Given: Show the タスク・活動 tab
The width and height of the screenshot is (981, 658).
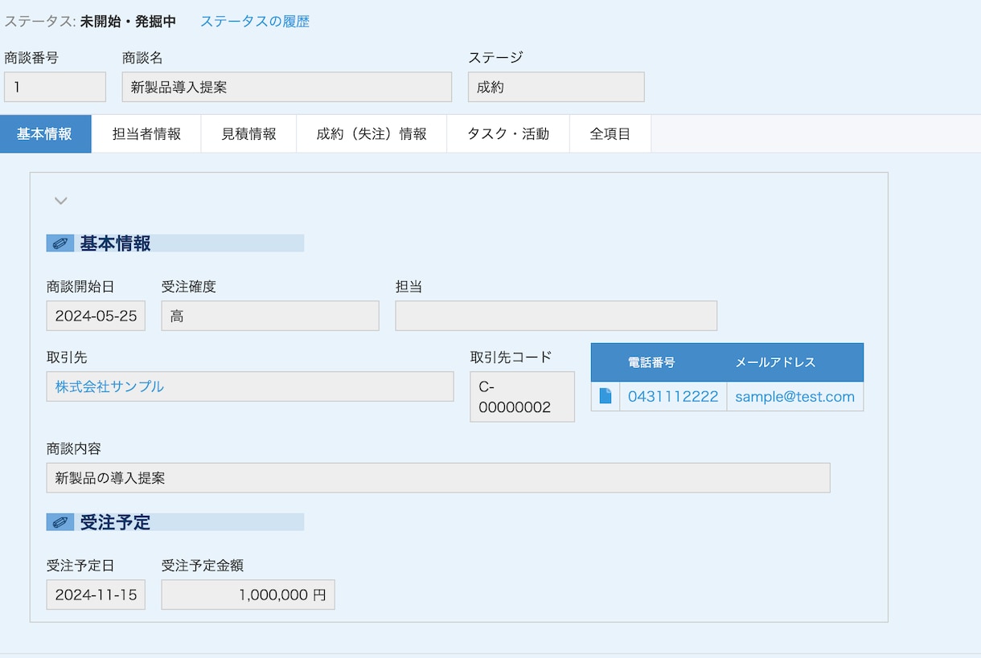Looking at the screenshot, I should tap(508, 134).
